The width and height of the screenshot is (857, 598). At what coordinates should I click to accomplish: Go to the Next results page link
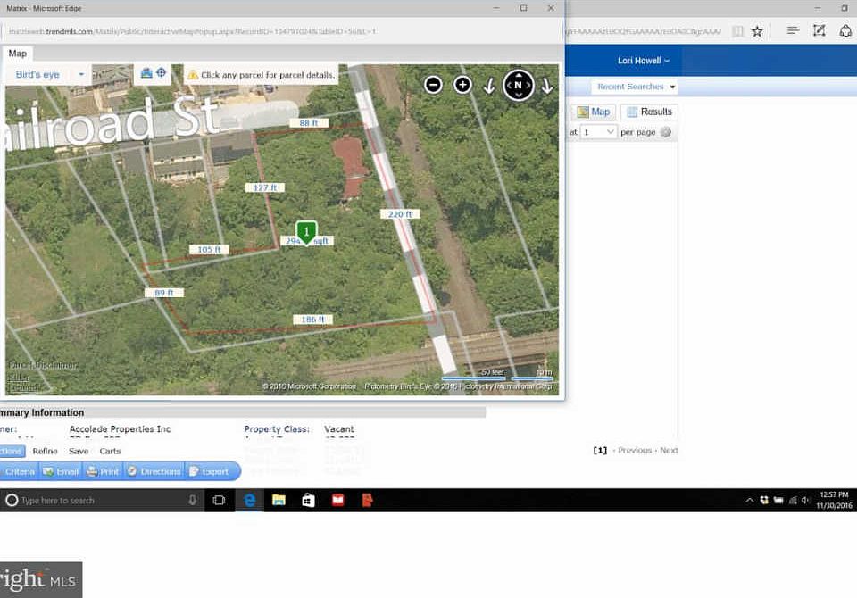pos(669,451)
